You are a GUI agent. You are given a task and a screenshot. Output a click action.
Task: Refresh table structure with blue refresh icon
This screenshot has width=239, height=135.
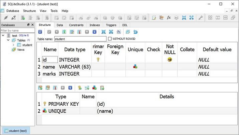(x=40, y=32)
